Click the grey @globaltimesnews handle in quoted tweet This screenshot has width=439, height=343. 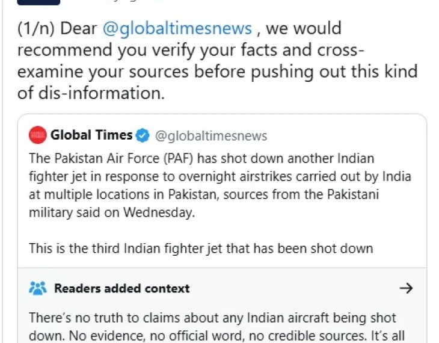(x=211, y=136)
